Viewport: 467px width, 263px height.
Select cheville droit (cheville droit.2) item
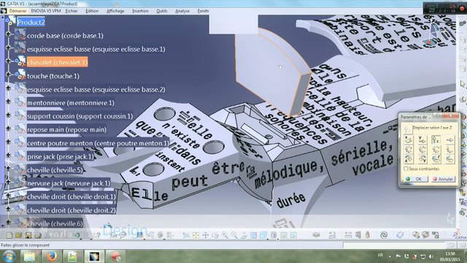(71, 210)
